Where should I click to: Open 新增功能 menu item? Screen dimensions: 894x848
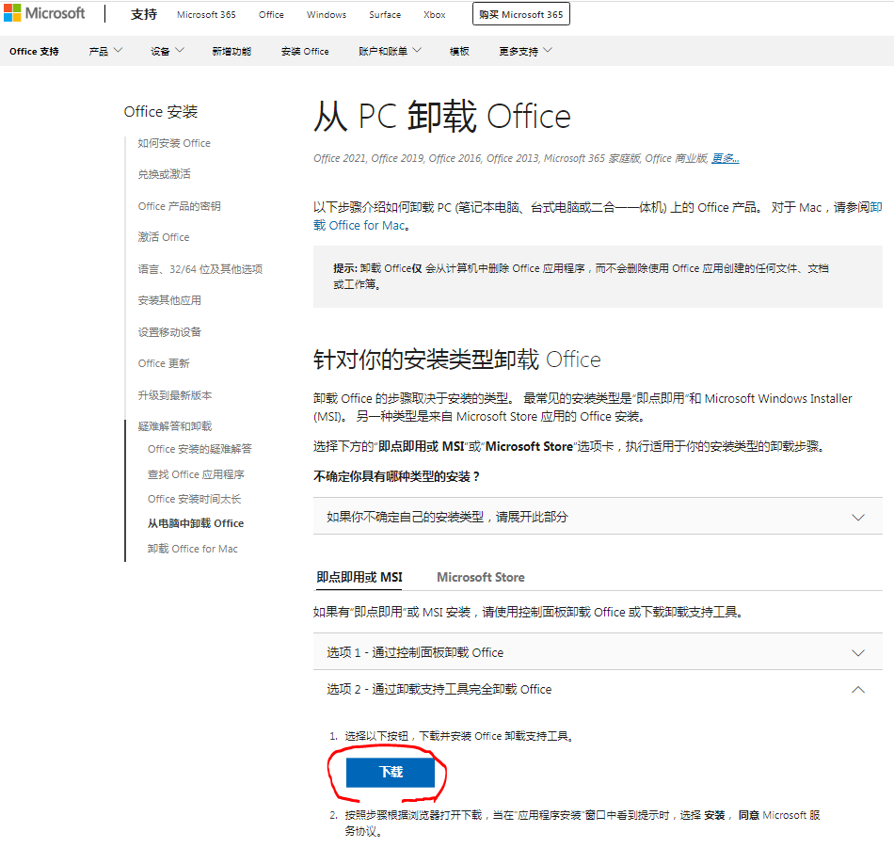coord(231,52)
